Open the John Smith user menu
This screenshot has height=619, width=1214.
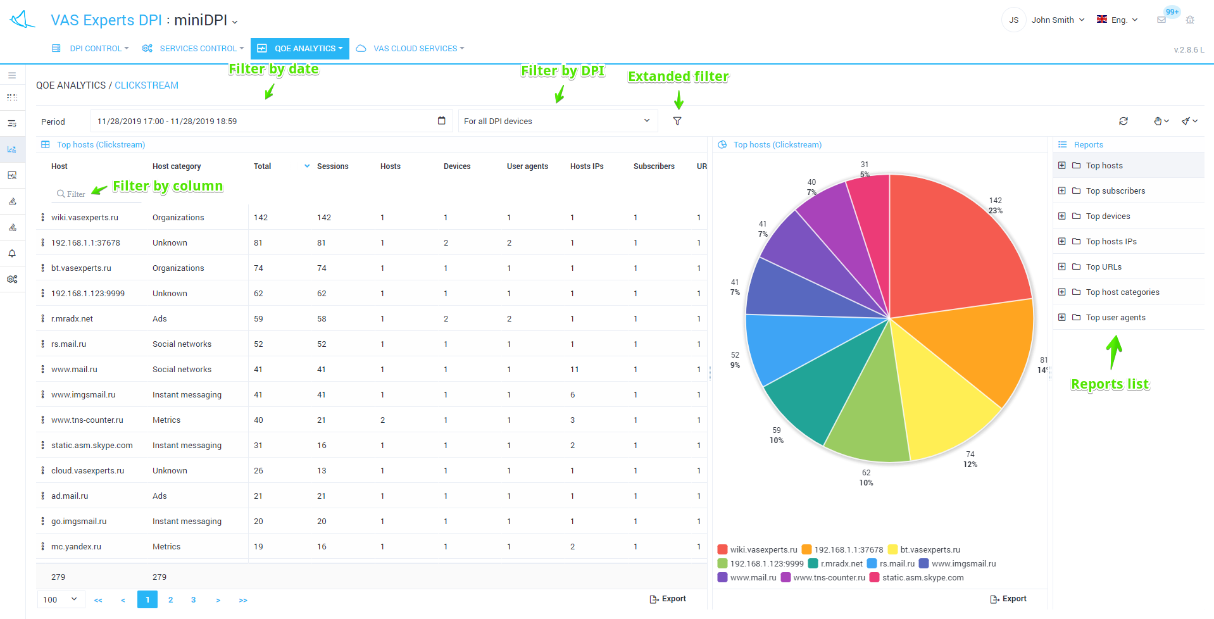(1057, 20)
